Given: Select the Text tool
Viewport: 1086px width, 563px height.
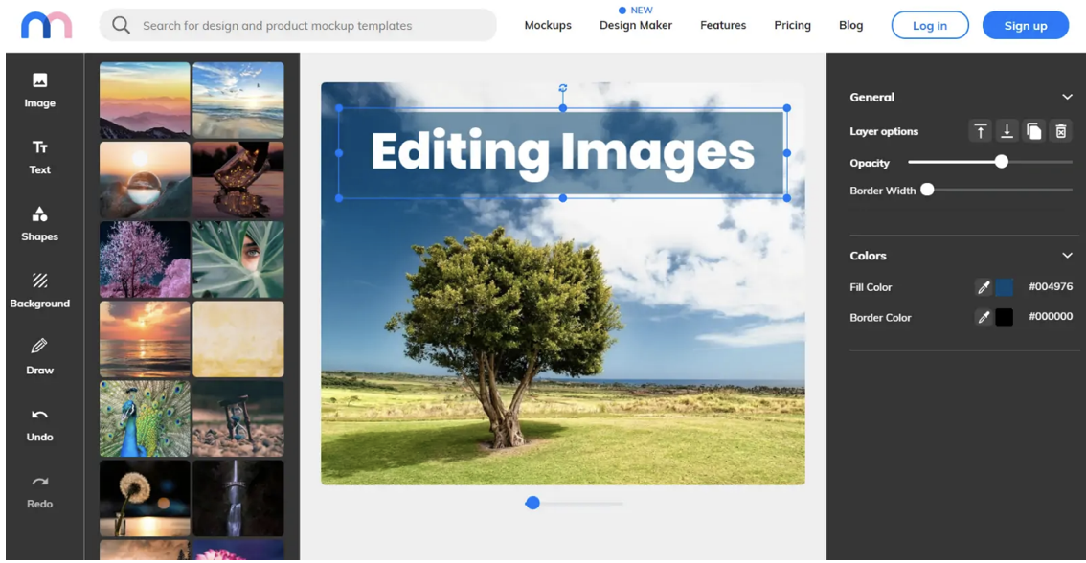Looking at the screenshot, I should coord(39,158).
